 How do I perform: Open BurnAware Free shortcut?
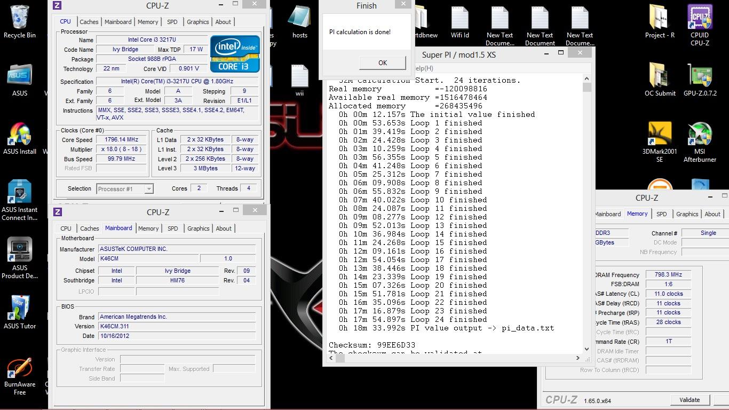tap(20, 376)
